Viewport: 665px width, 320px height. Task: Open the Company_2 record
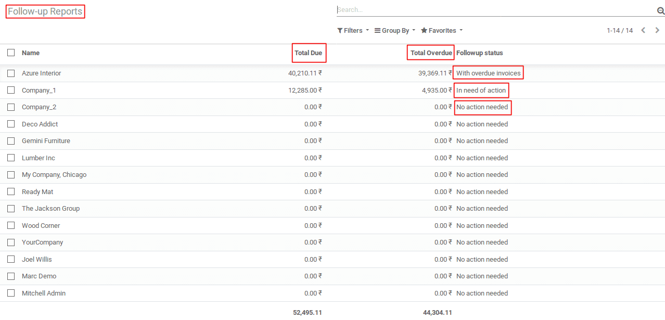click(x=39, y=107)
